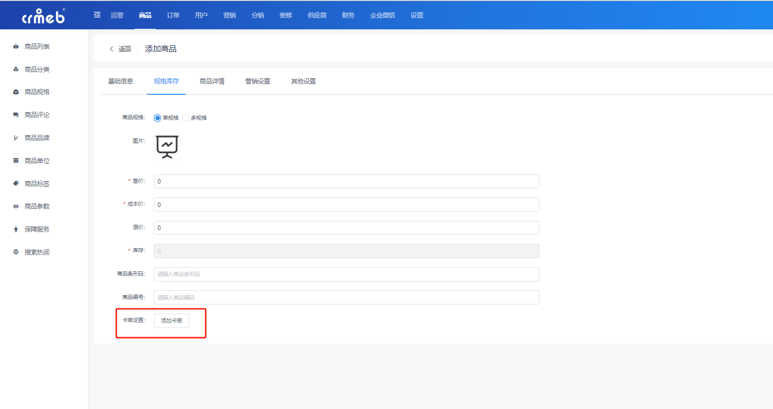Focus the 售价 price input field

(x=346, y=181)
